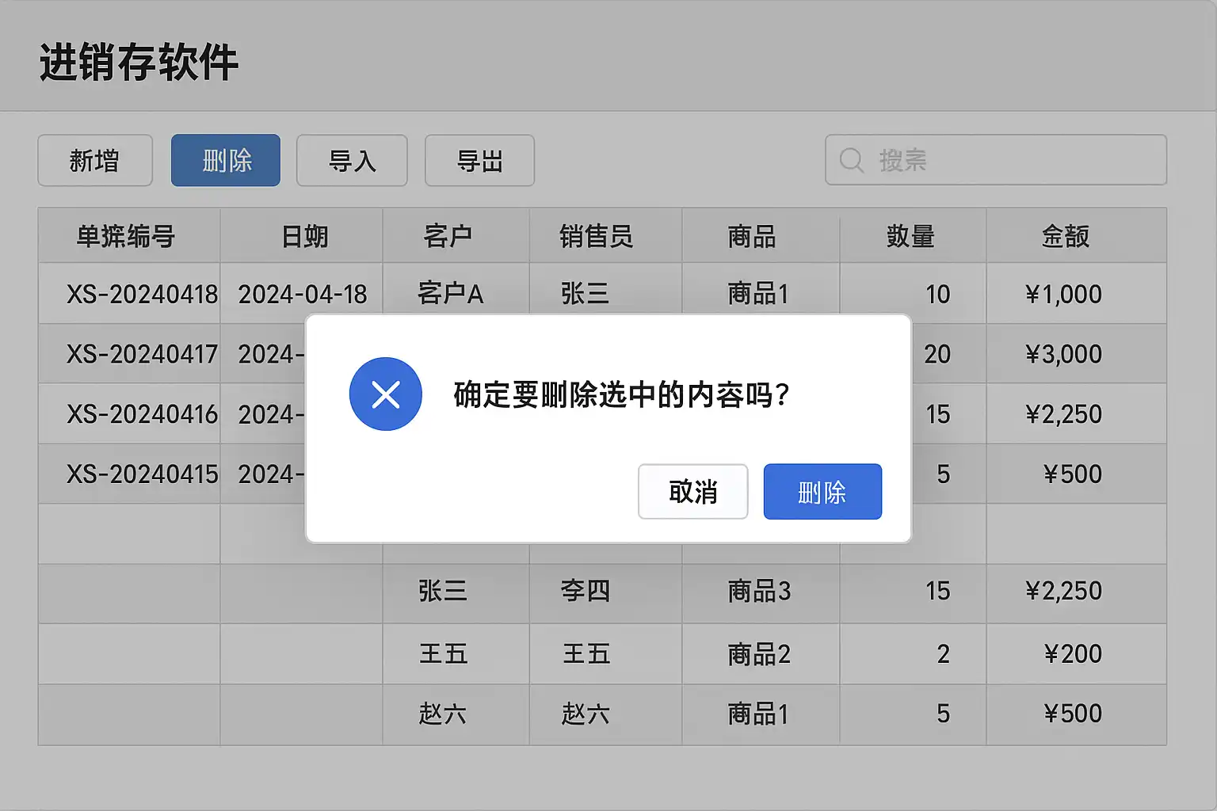The height and width of the screenshot is (811, 1217).
Task: Select the 客户 column header
Action: click(x=448, y=236)
